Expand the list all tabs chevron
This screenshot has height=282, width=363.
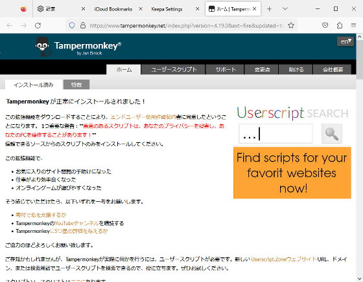point(285,9)
